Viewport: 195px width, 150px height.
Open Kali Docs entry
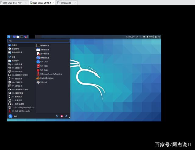(53, 66)
